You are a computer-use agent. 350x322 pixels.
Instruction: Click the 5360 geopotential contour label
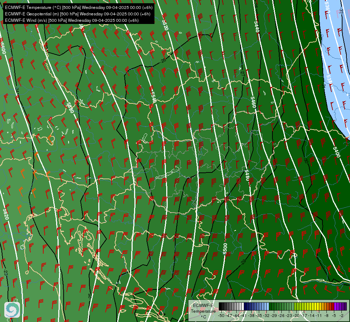click(327, 7)
